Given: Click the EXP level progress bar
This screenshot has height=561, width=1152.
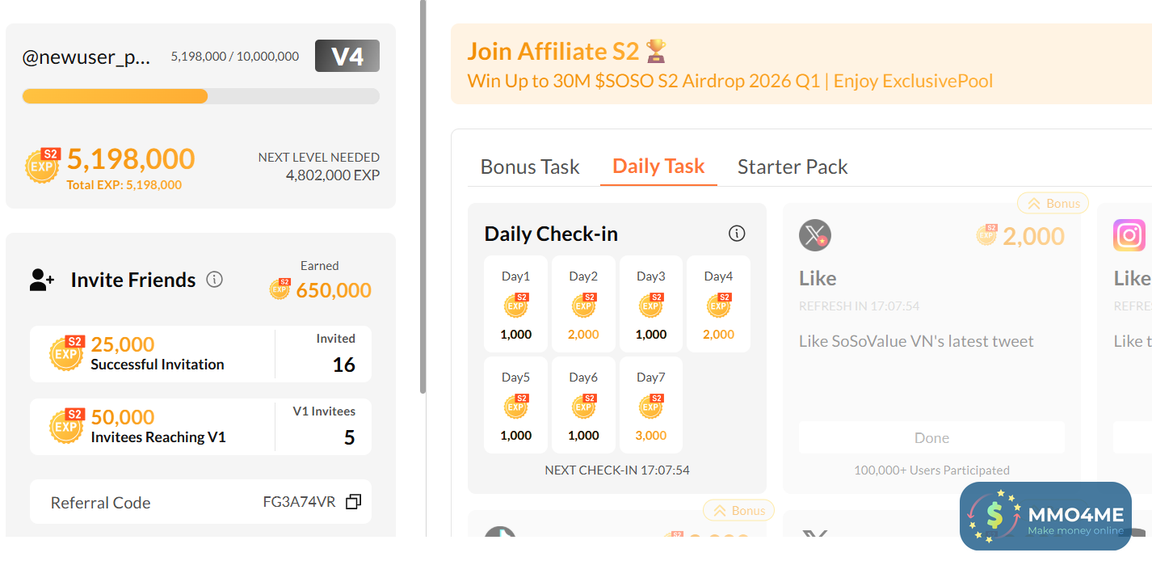Looking at the screenshot, I should coord(200,96).
